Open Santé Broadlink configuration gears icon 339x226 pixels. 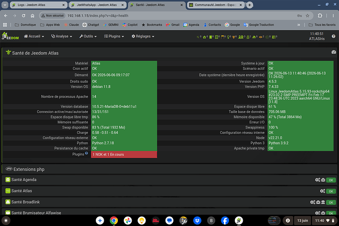point(312,202)
